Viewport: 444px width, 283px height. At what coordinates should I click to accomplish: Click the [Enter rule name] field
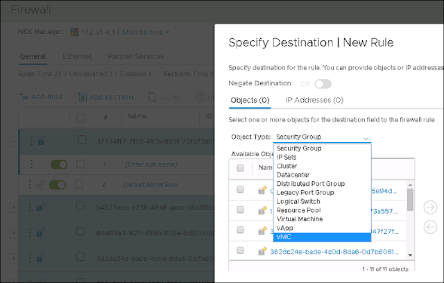[151, 164]
